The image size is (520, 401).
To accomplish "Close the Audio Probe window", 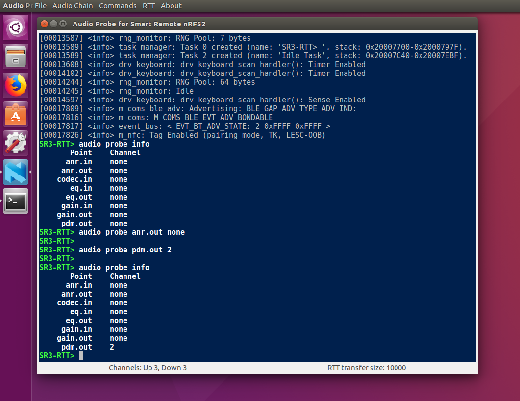I will point(44,24).
